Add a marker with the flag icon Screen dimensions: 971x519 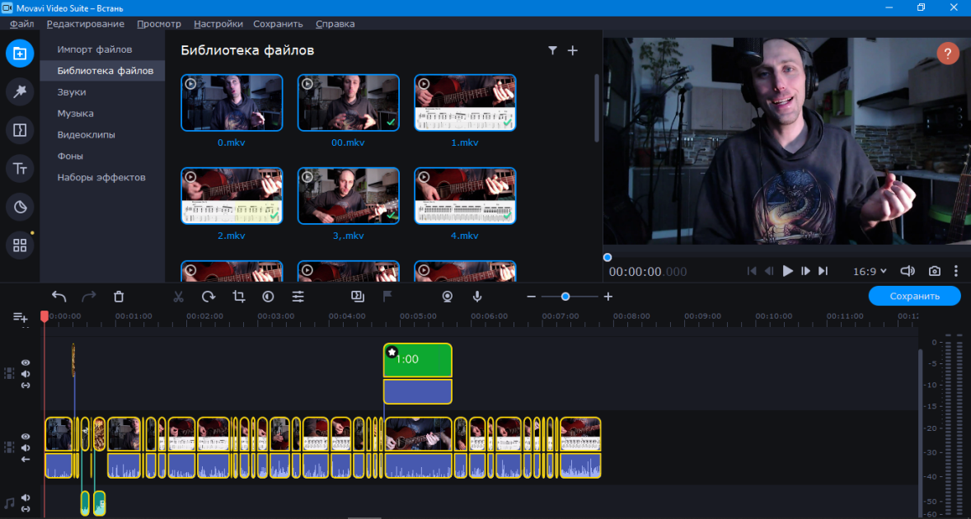coord(387,297)
